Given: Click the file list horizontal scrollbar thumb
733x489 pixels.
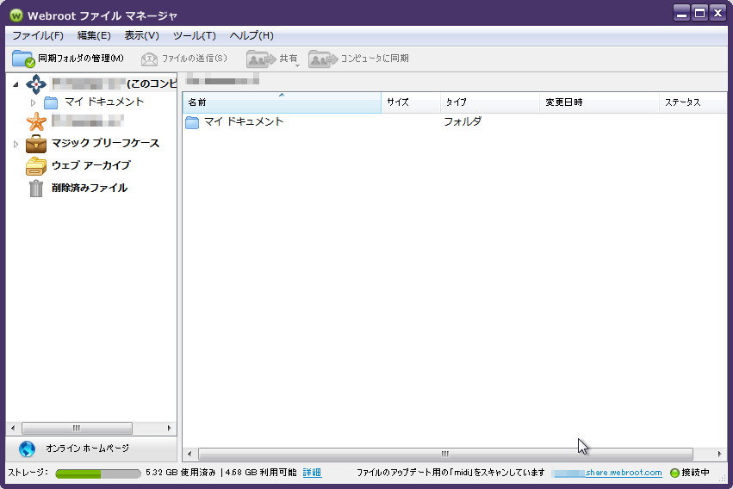Looking at the screenshot, I should pyautogui.click(x=445, y=454).
